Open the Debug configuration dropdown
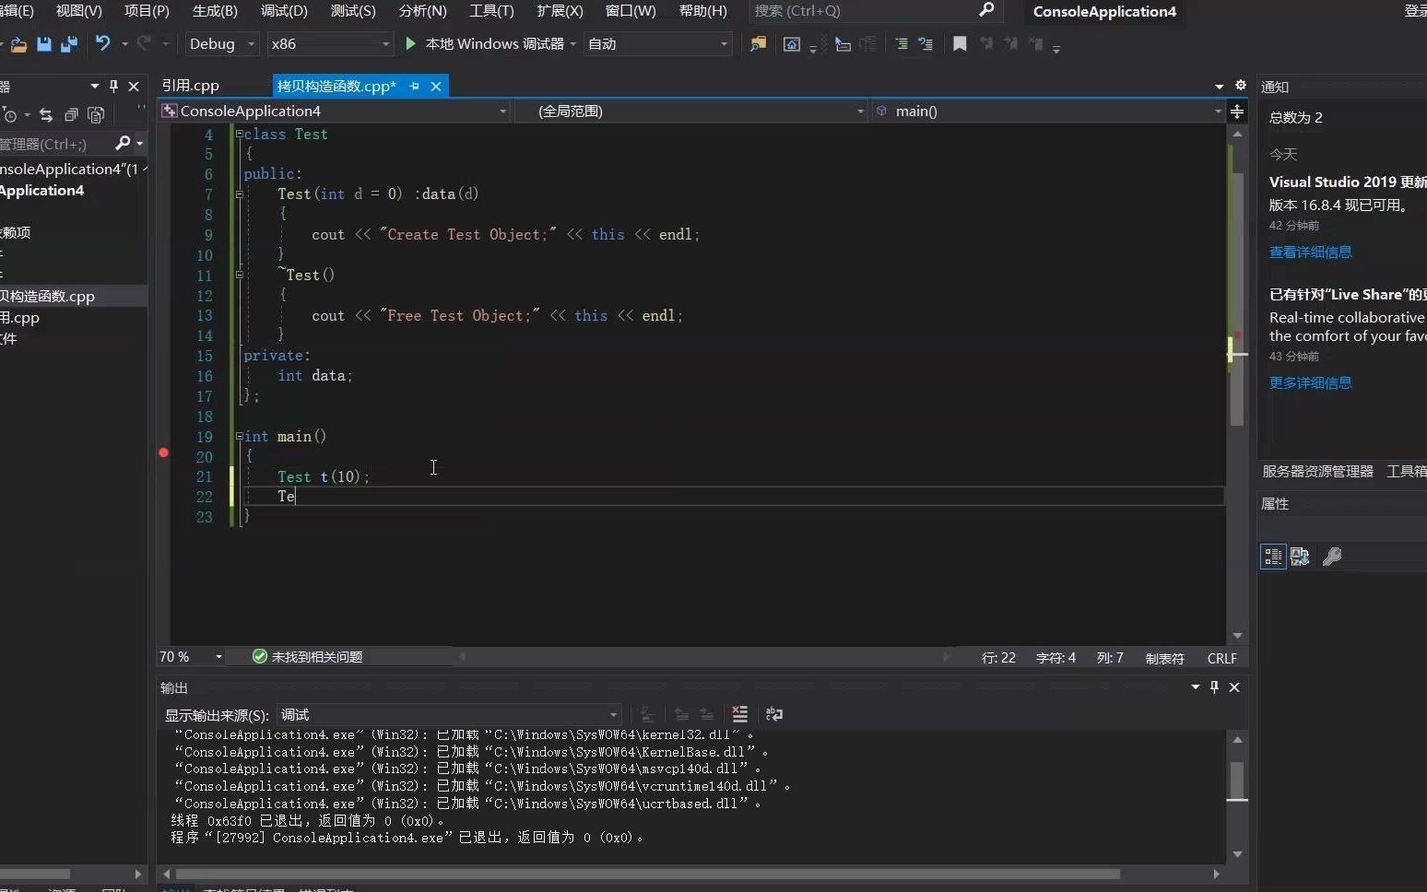 tap(220, 43)
